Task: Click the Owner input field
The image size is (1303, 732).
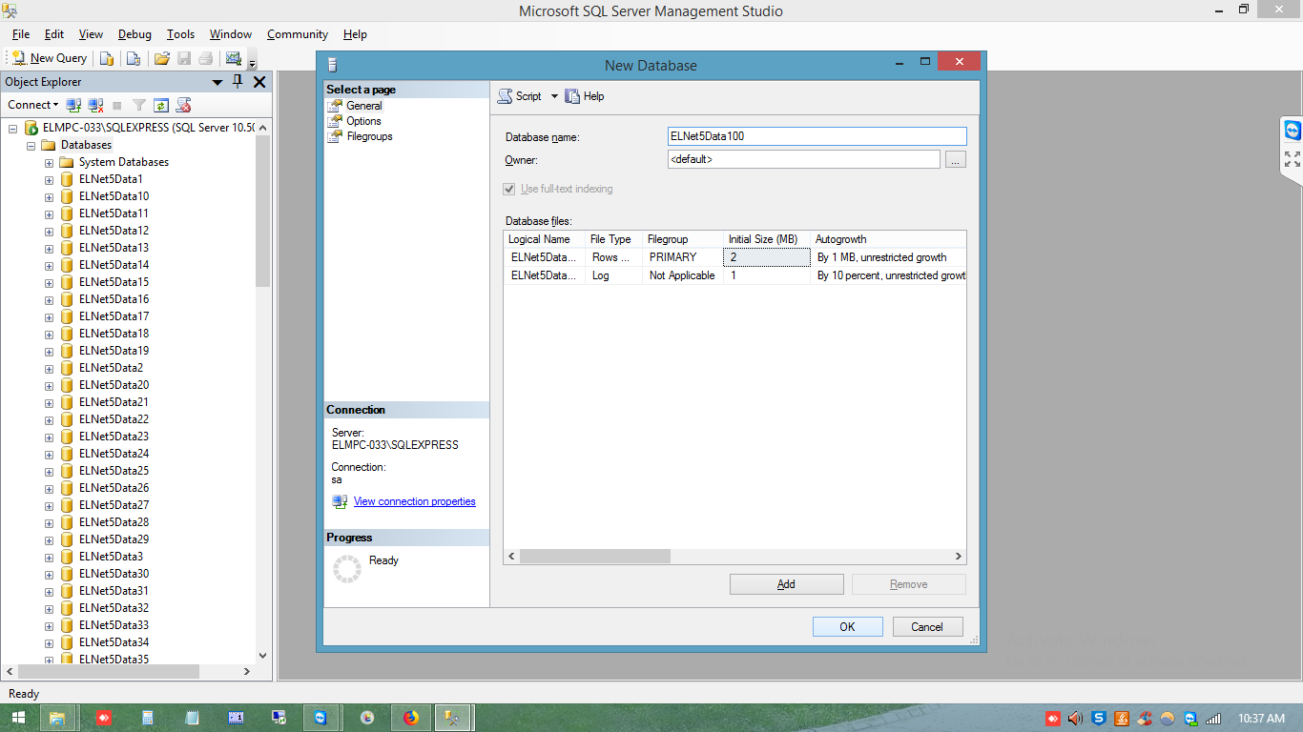Action: [x=803, y=160]
